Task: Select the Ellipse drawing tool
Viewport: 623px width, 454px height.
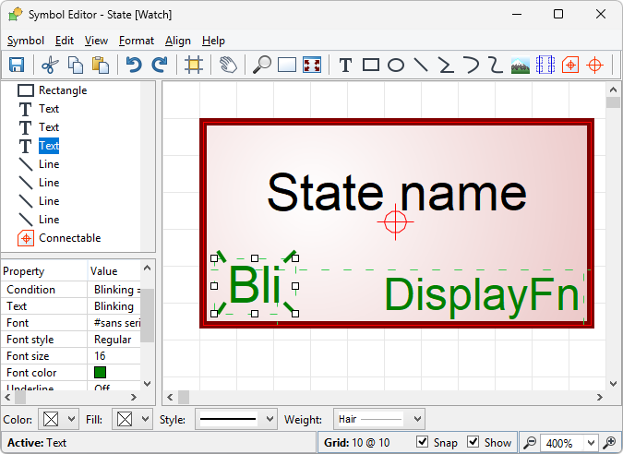Action: [x=396, y=65]
